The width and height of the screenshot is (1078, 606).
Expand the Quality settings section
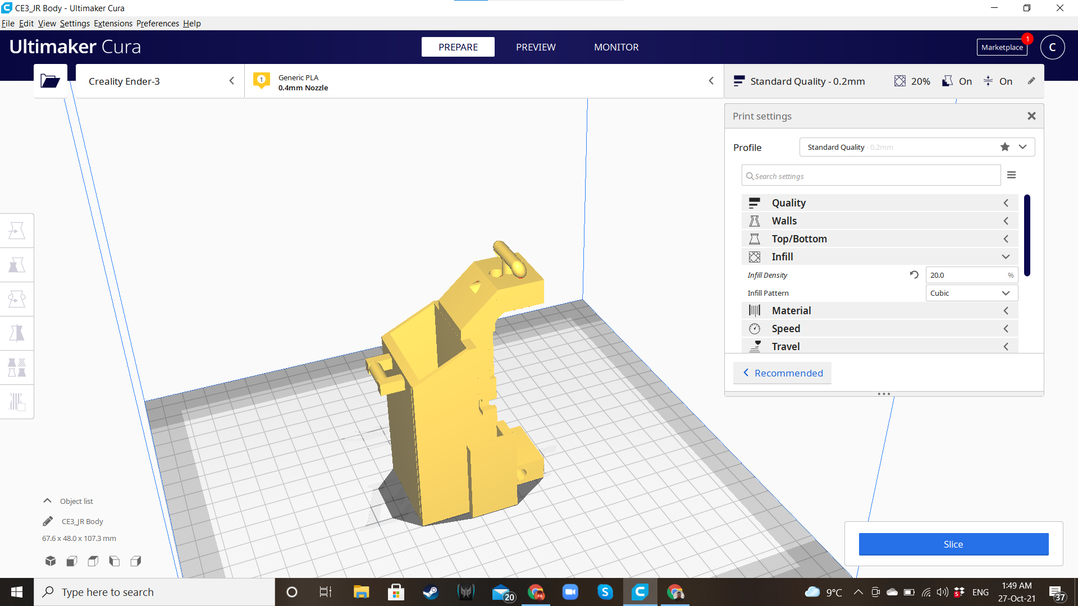pos(879,203)
